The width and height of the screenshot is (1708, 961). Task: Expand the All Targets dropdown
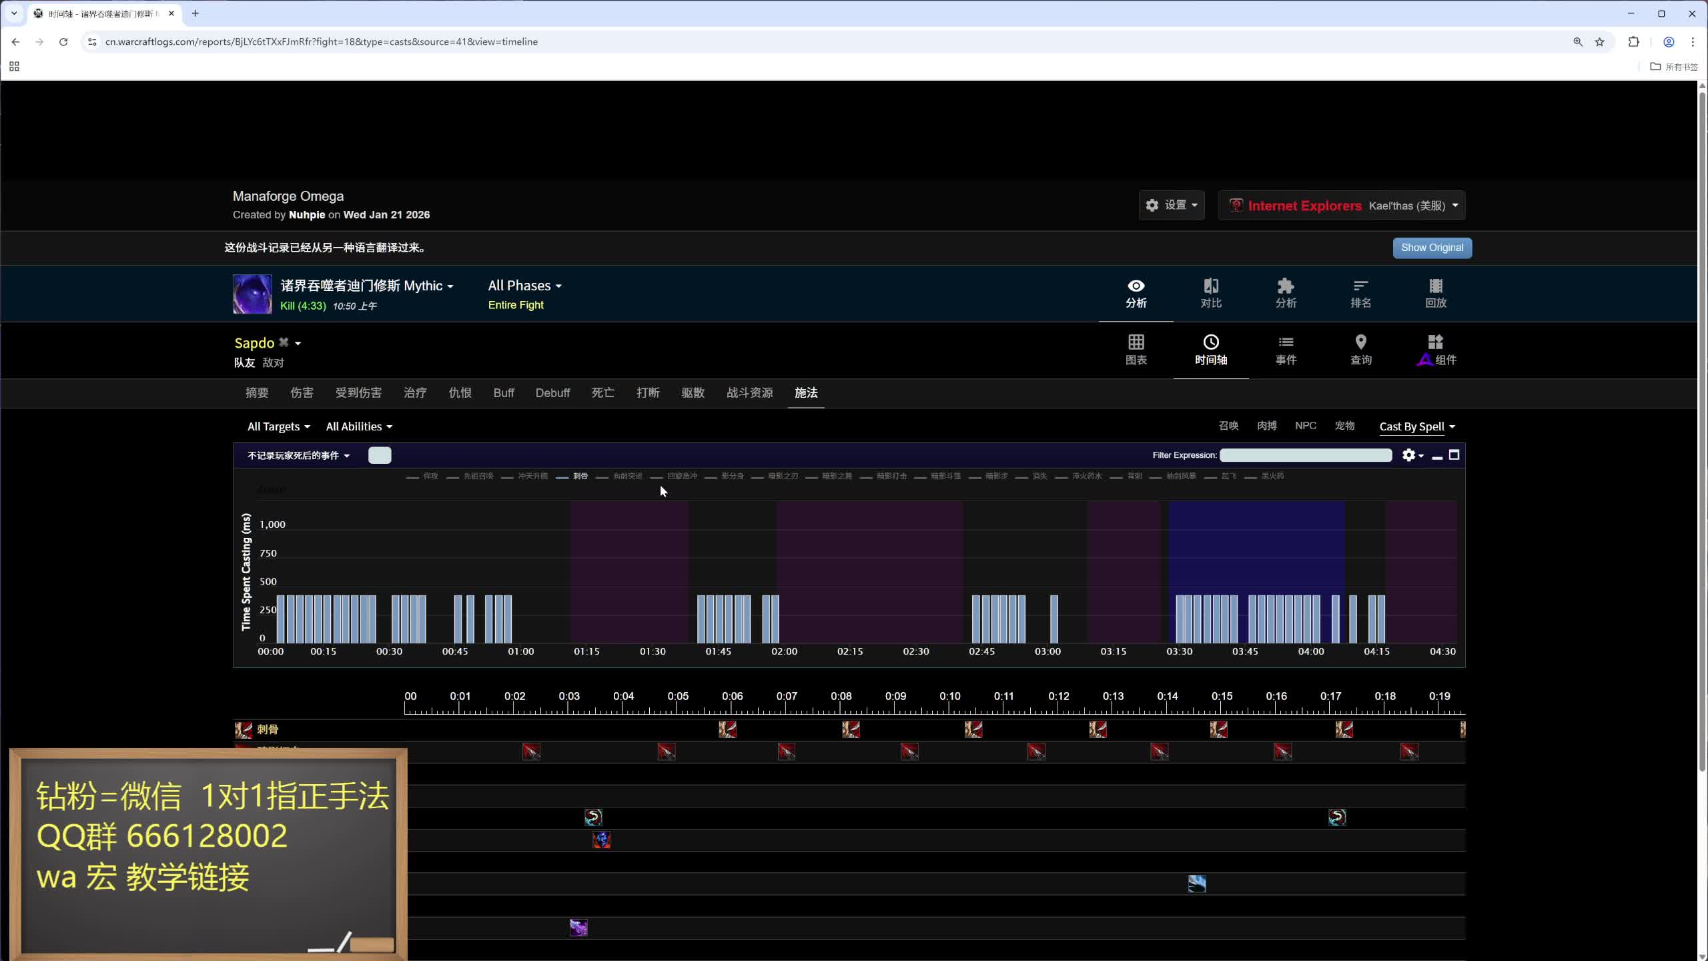point(278,426)
